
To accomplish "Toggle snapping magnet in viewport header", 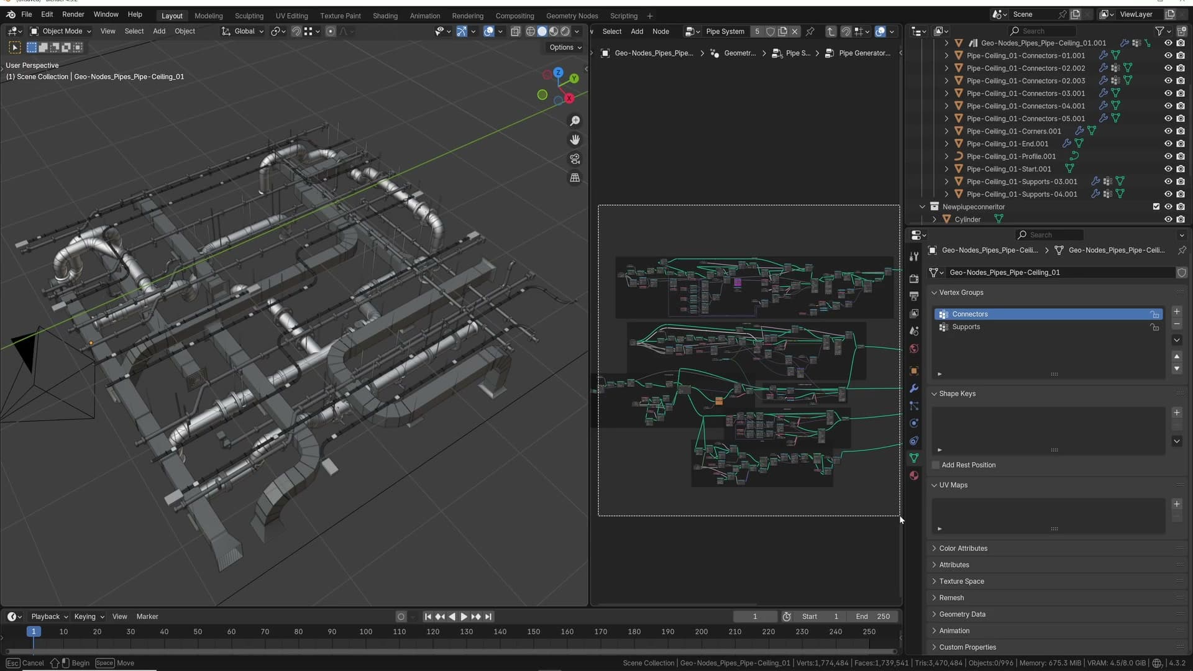I will pyautogui.click(x=296, y=31).
